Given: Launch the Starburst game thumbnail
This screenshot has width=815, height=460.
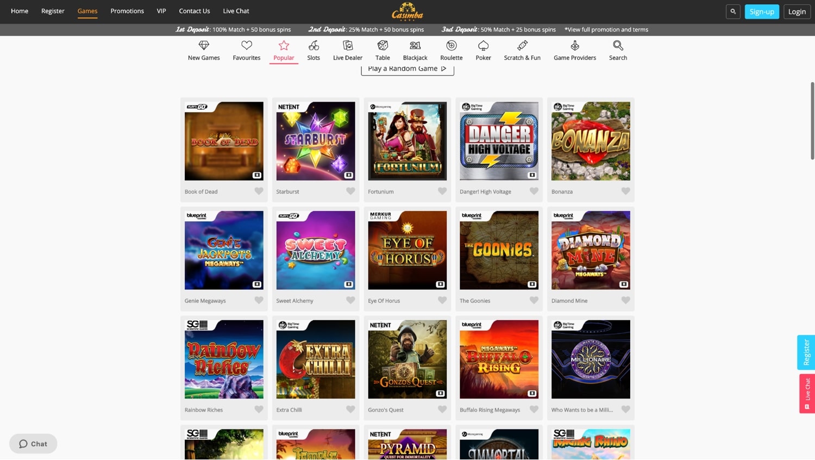Looking at the screenshot, I should click(316, 141).
